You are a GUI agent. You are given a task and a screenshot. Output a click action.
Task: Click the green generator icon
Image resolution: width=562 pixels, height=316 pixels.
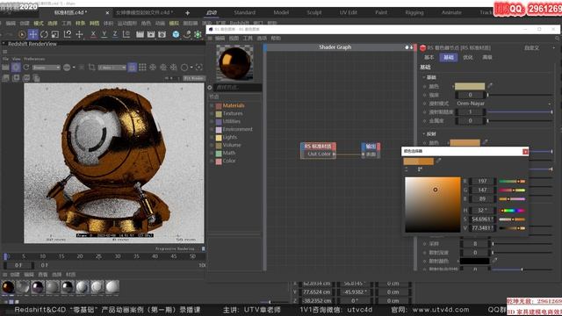pos(198,34)
